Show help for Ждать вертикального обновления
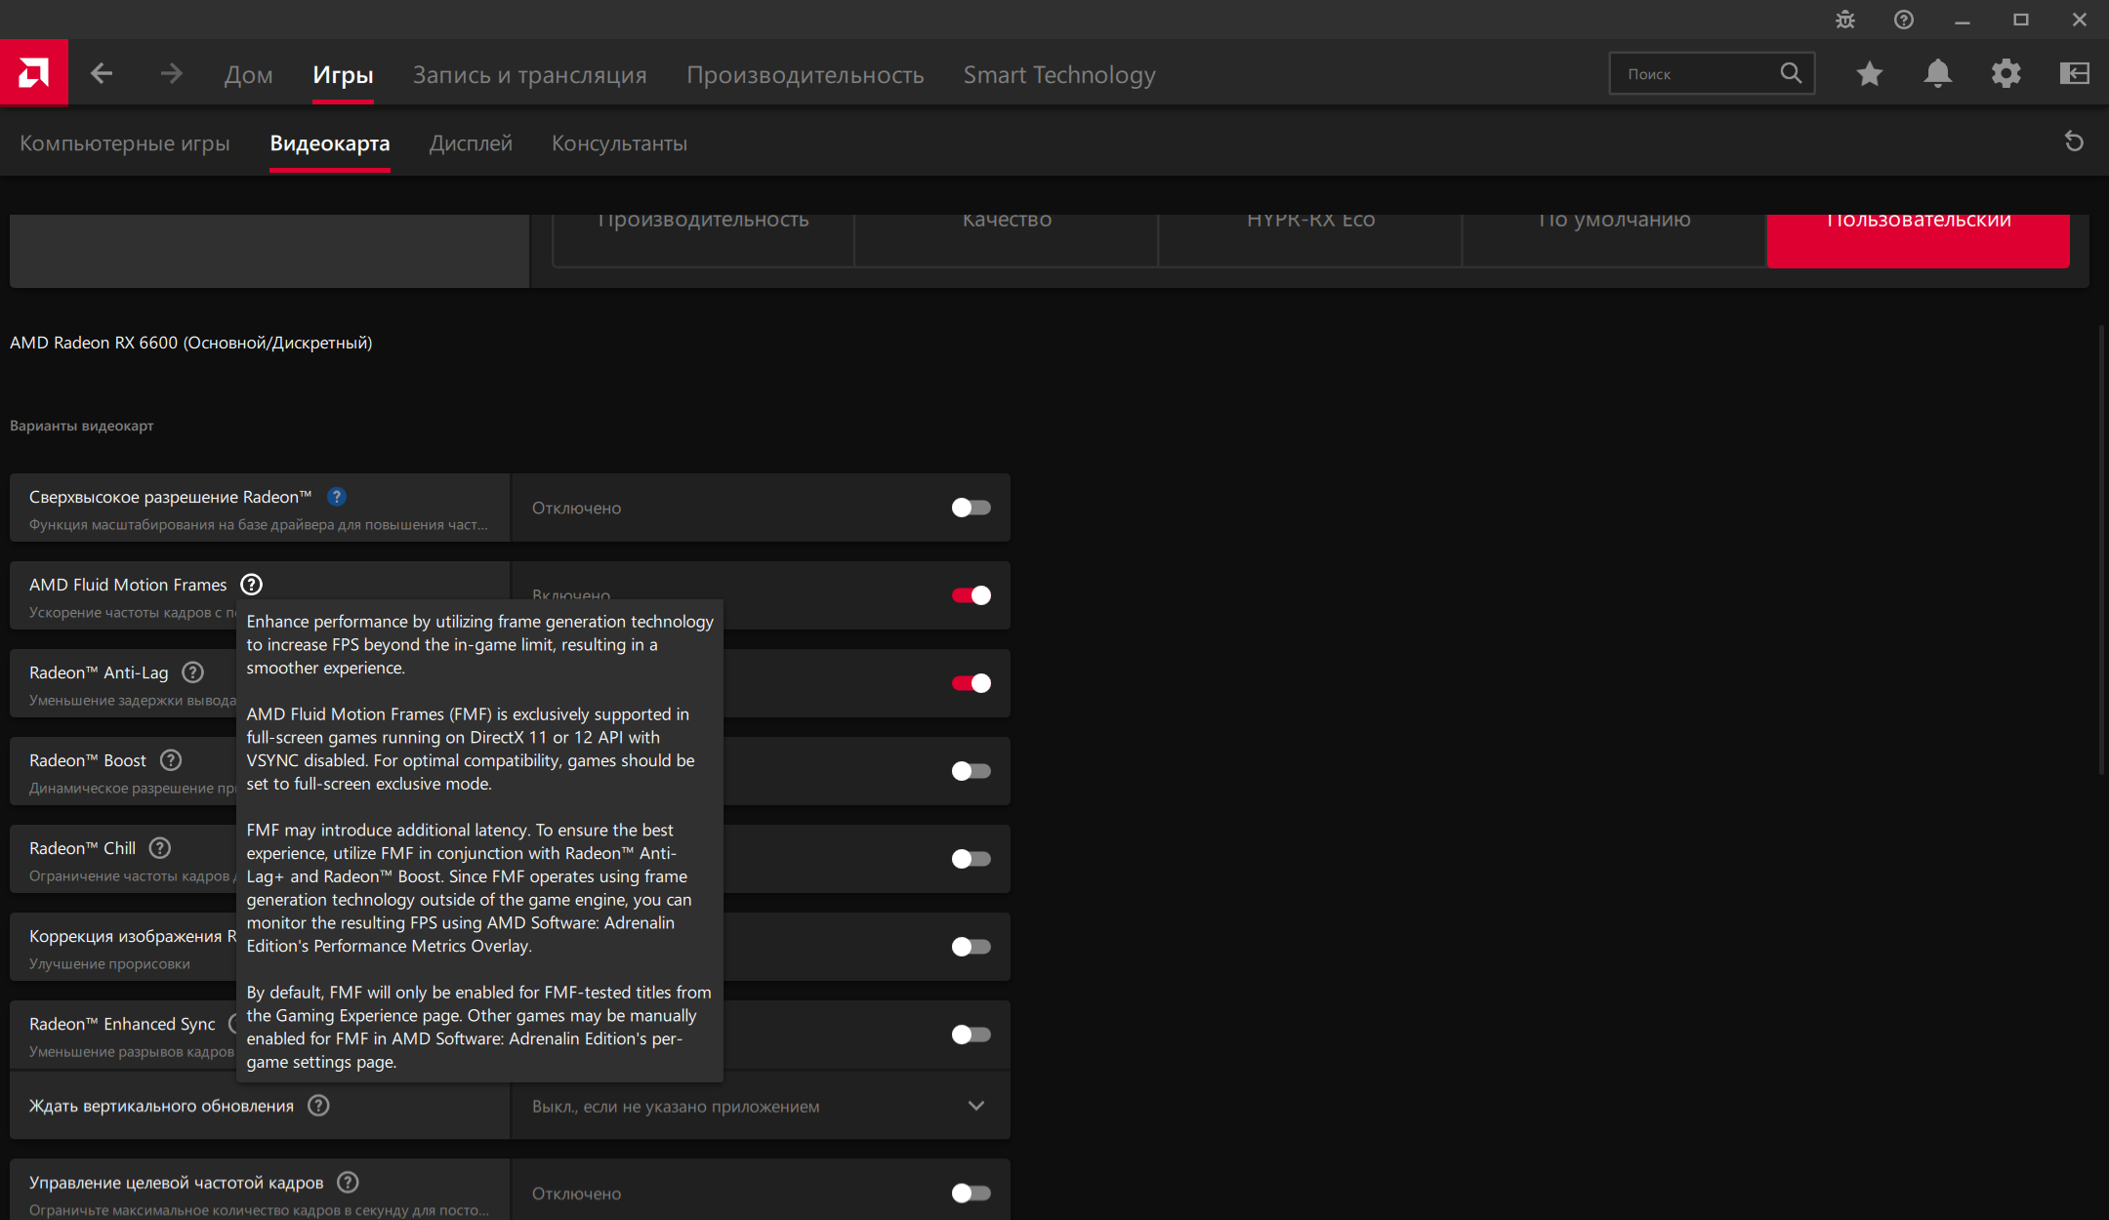Image resolution: width=2109 pixels, height=1220 pixels. (x=318, y=1106)
